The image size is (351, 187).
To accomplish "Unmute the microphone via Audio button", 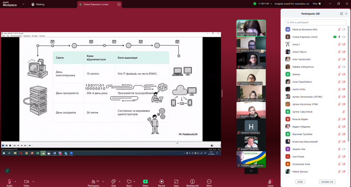I will (9, 182).
